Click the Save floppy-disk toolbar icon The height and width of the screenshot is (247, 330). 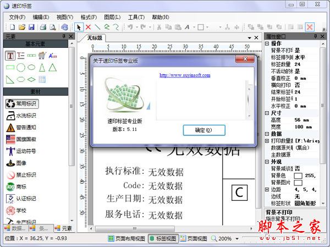tap(31, 27)
